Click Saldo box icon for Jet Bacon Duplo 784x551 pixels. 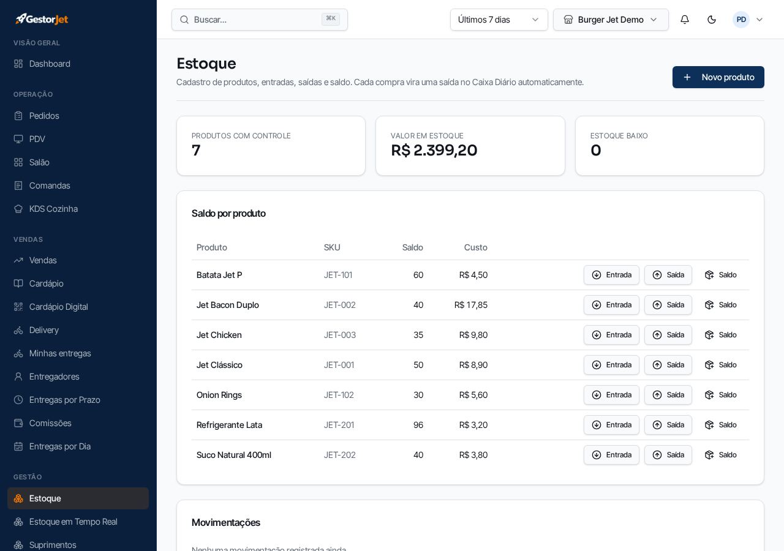tap(709, 305)
